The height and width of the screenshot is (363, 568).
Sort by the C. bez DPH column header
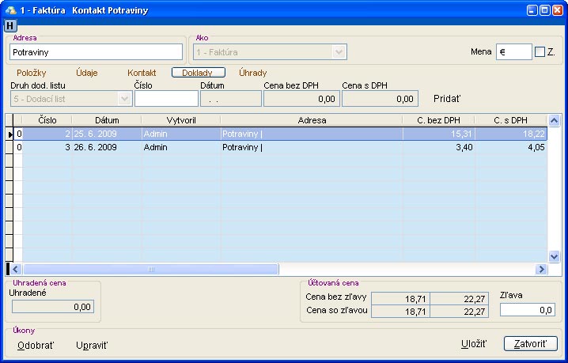pyautogui.click(x=438, y=120)
